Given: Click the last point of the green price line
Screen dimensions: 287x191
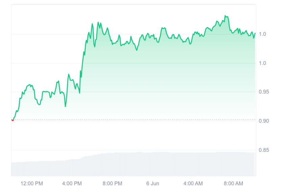Looking at the screenshot, I should pos(255,33).
